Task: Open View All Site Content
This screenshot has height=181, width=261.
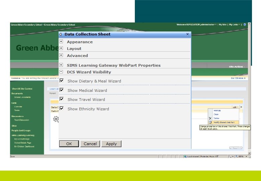Action: point(22,89)
